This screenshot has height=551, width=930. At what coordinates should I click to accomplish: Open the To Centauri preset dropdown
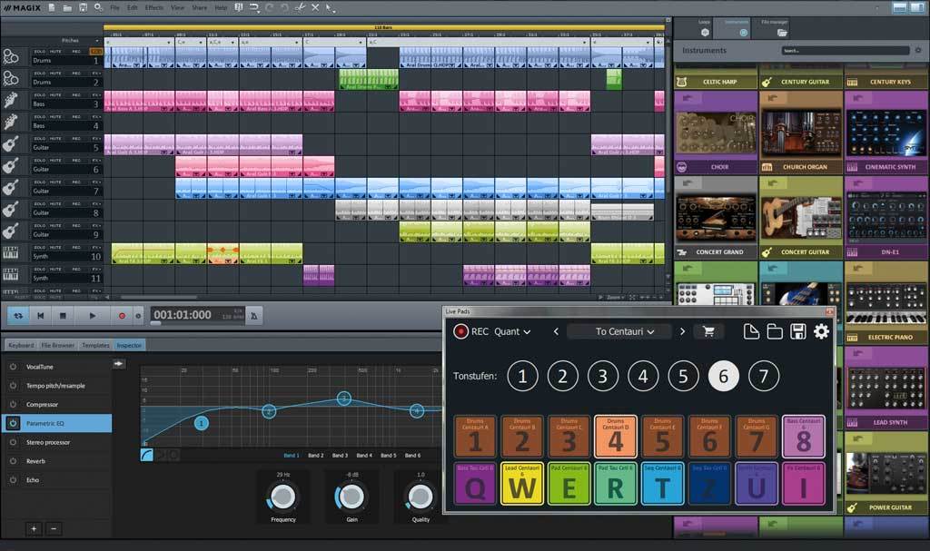click(624, 331)
